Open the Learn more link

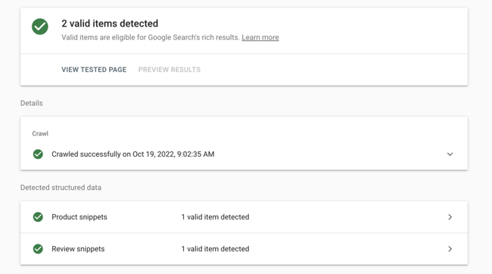(260, 37)
